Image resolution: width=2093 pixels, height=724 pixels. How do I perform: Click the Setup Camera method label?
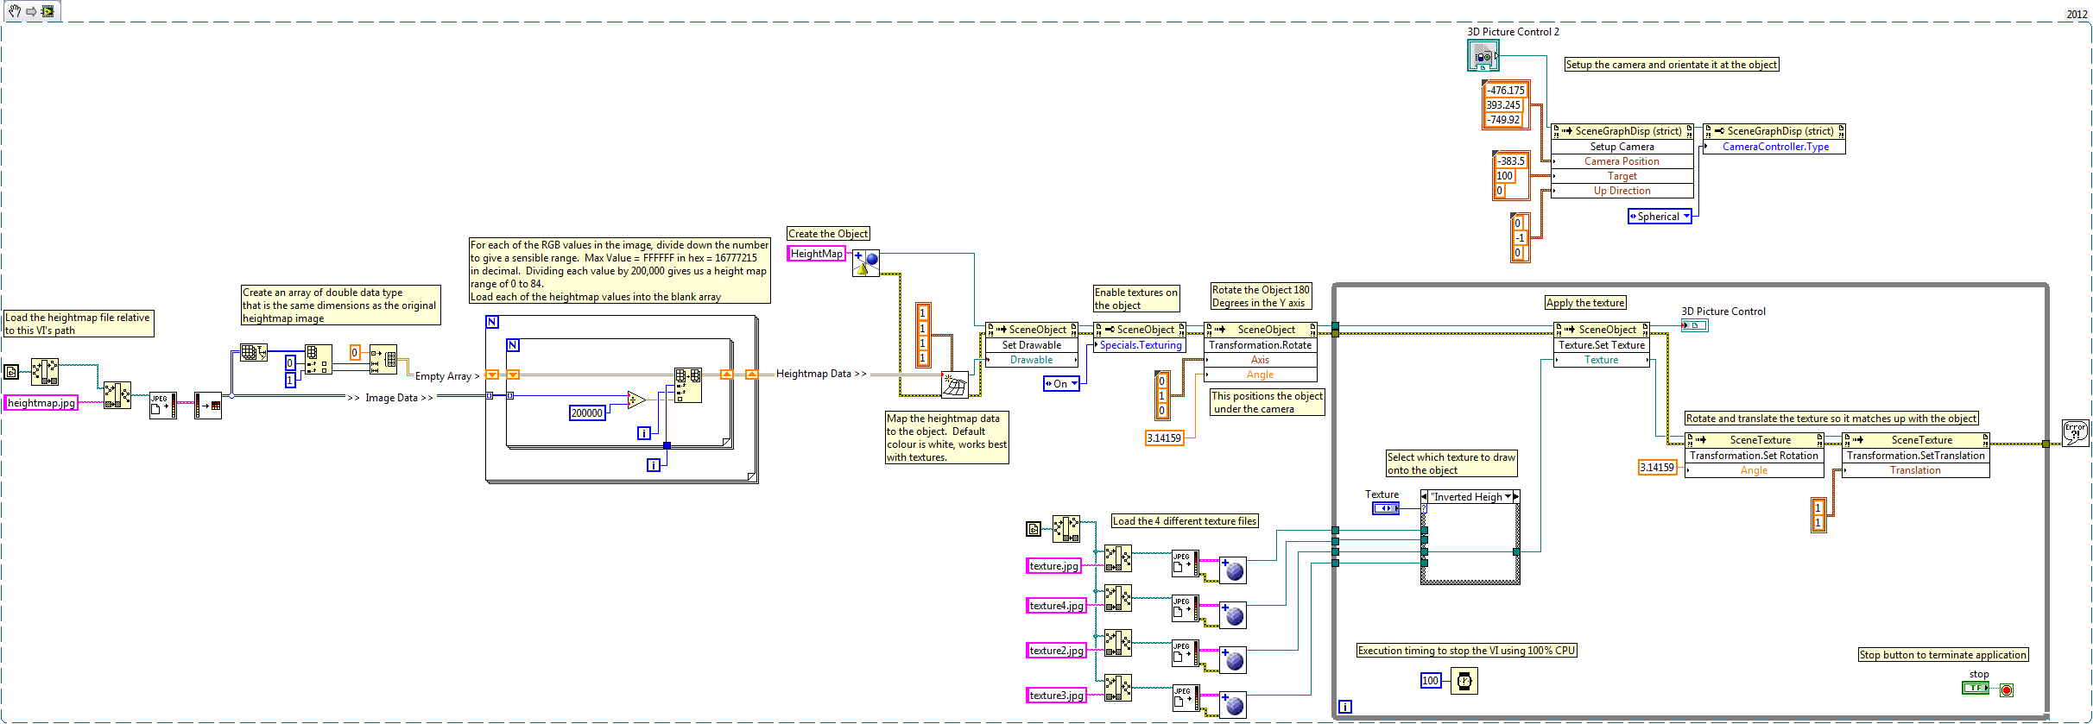tap(1622, 147)
